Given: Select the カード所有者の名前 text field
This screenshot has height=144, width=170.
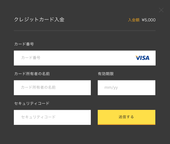Looking at the screenshot, I should (x=52, y=88).
